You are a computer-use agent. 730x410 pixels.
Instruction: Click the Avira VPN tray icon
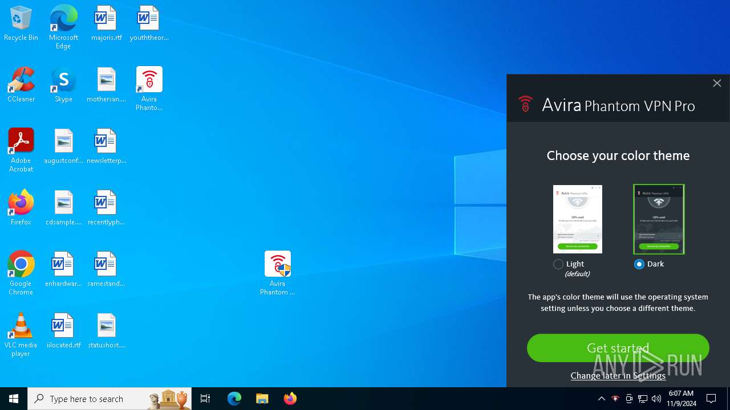coord(615,399)
